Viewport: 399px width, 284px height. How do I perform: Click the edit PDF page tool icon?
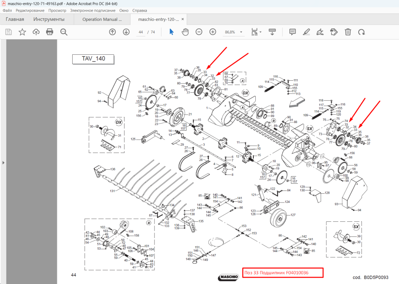334,32
